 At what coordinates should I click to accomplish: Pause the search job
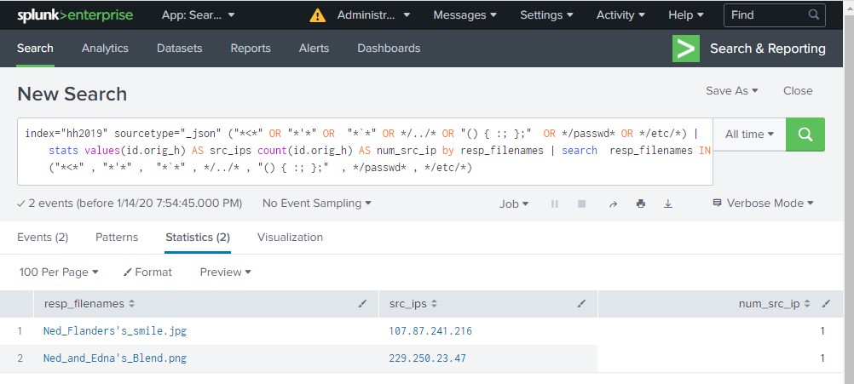click(x=555, y=203)
